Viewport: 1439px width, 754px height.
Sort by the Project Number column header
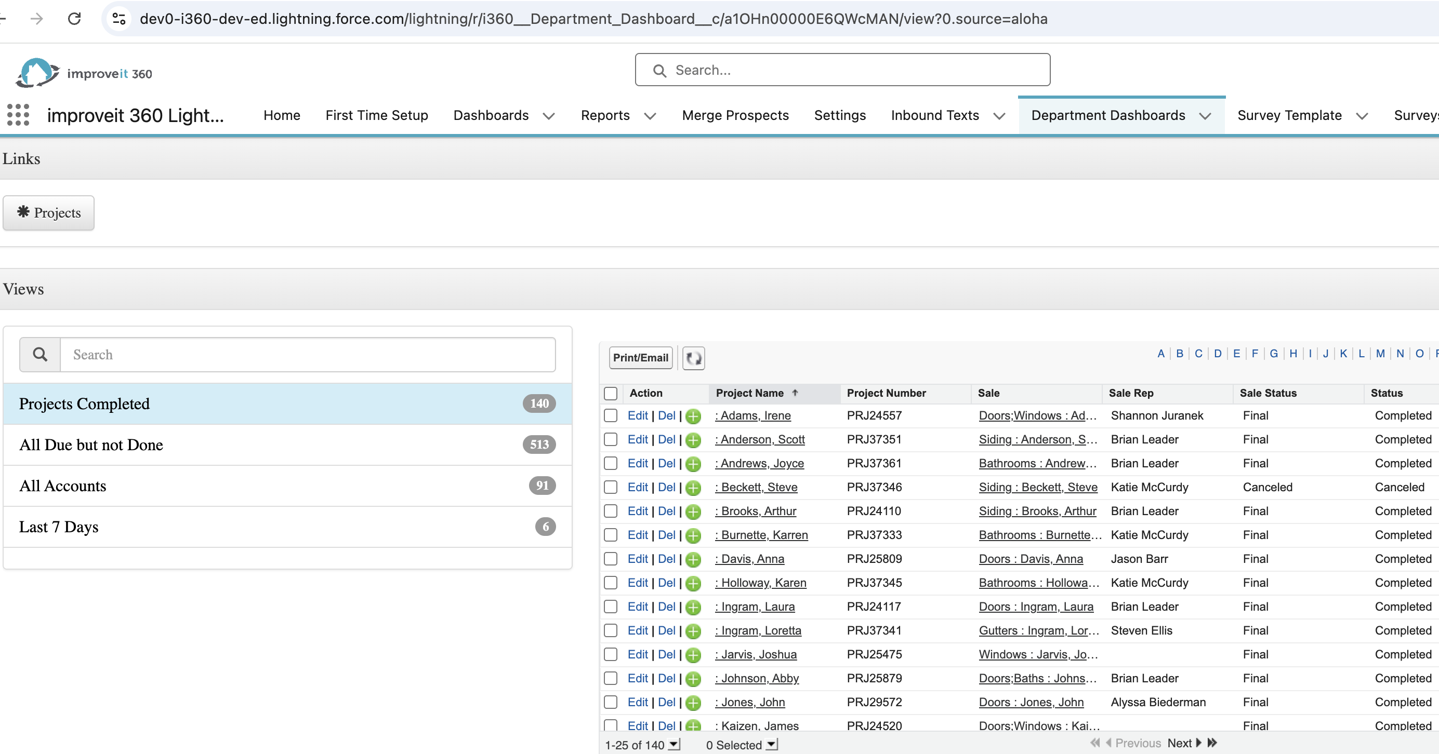tap(887, 393)
